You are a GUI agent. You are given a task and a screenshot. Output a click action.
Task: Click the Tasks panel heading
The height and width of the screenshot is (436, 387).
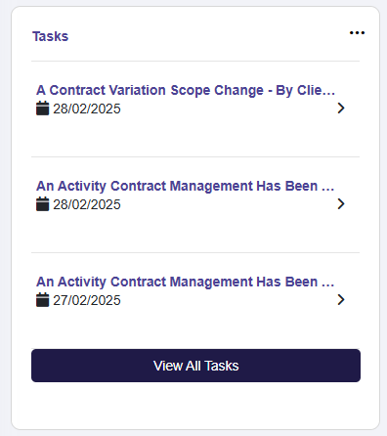pyautogui.click(x=51, y=36)
